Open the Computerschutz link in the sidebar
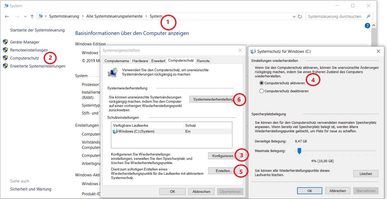This screenshot has width=387, height=199. tap(25, 58)
